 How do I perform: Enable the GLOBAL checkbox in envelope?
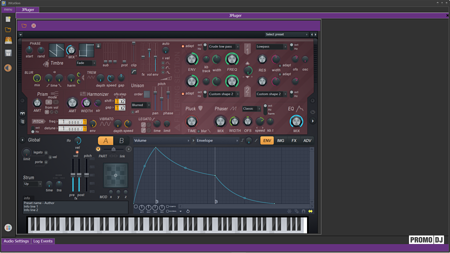point(167,211)
